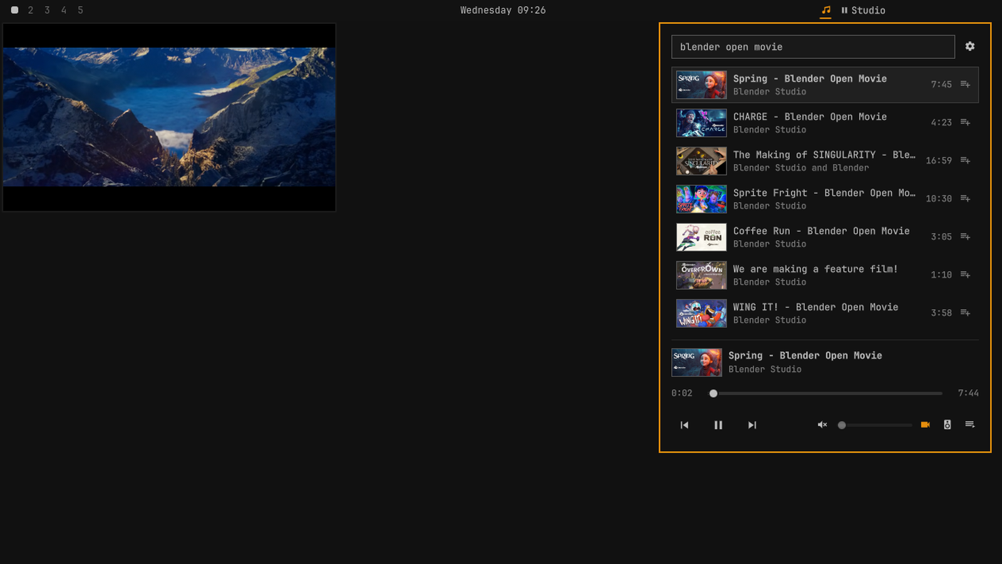Click the Spring result thumbnail
1002x564 pixels.
coord(701,85)
